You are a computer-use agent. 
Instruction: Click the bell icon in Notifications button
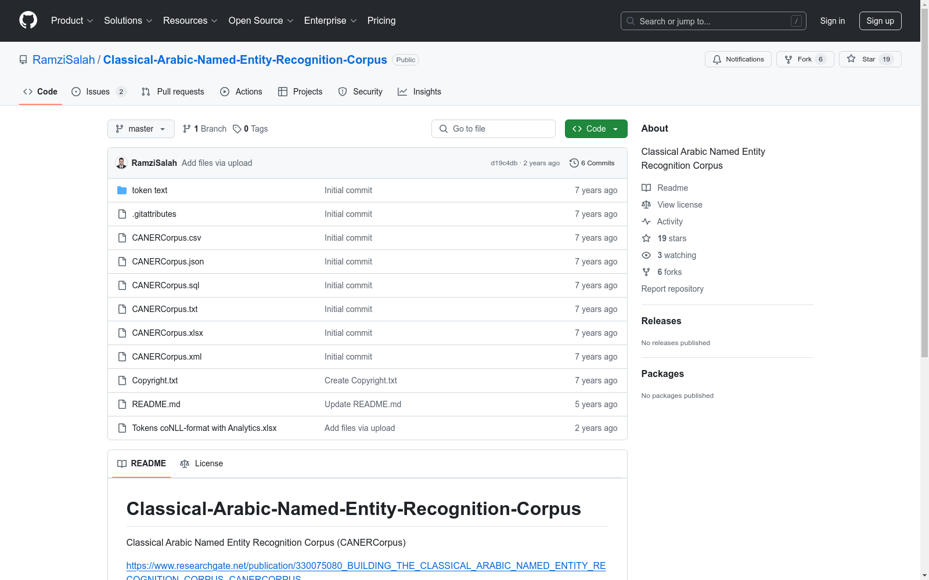coord(717,59)
